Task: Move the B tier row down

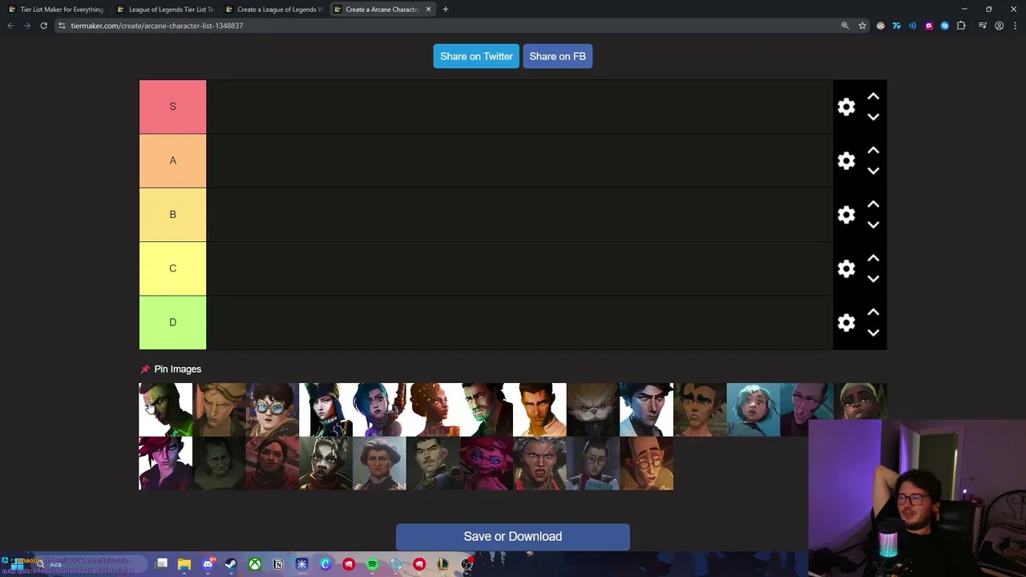Action: (x=873, y=224)
